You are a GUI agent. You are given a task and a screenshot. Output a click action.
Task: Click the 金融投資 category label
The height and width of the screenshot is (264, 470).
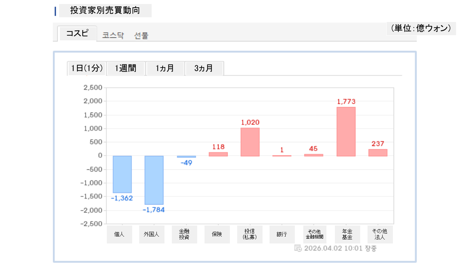(184, 234)
